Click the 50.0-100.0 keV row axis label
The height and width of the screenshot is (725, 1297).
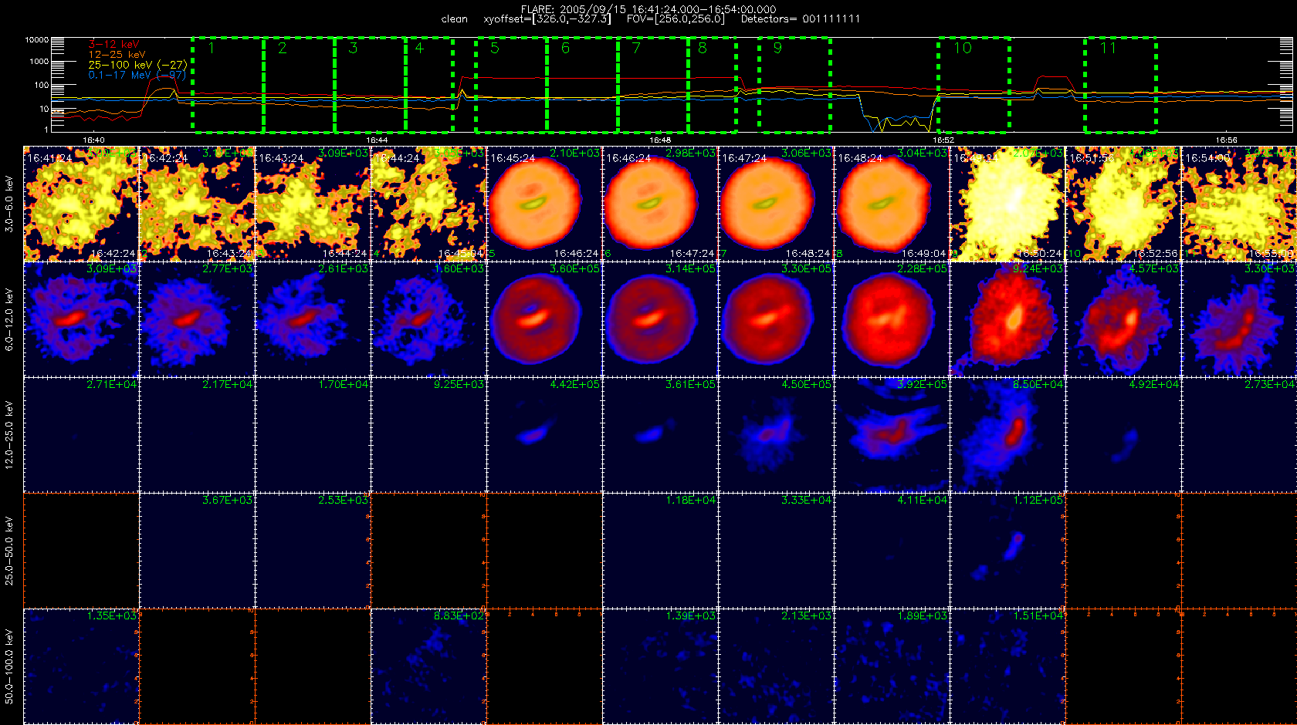point(9,666)
